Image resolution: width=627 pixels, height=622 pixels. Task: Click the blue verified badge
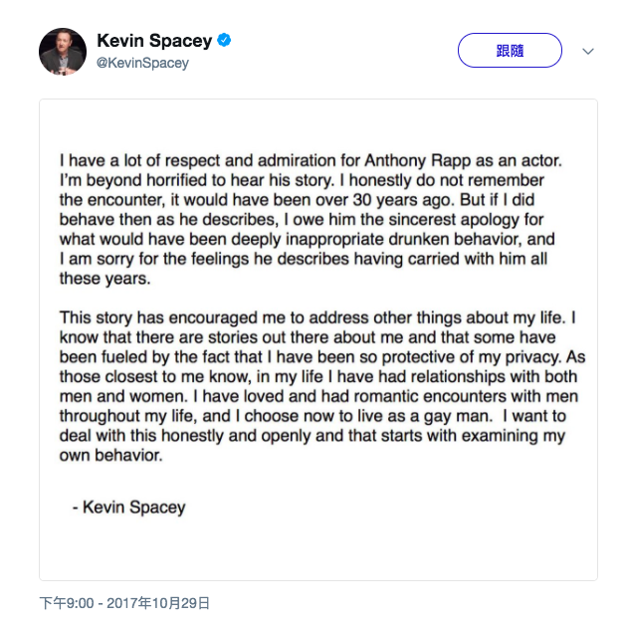click(225, 41)
